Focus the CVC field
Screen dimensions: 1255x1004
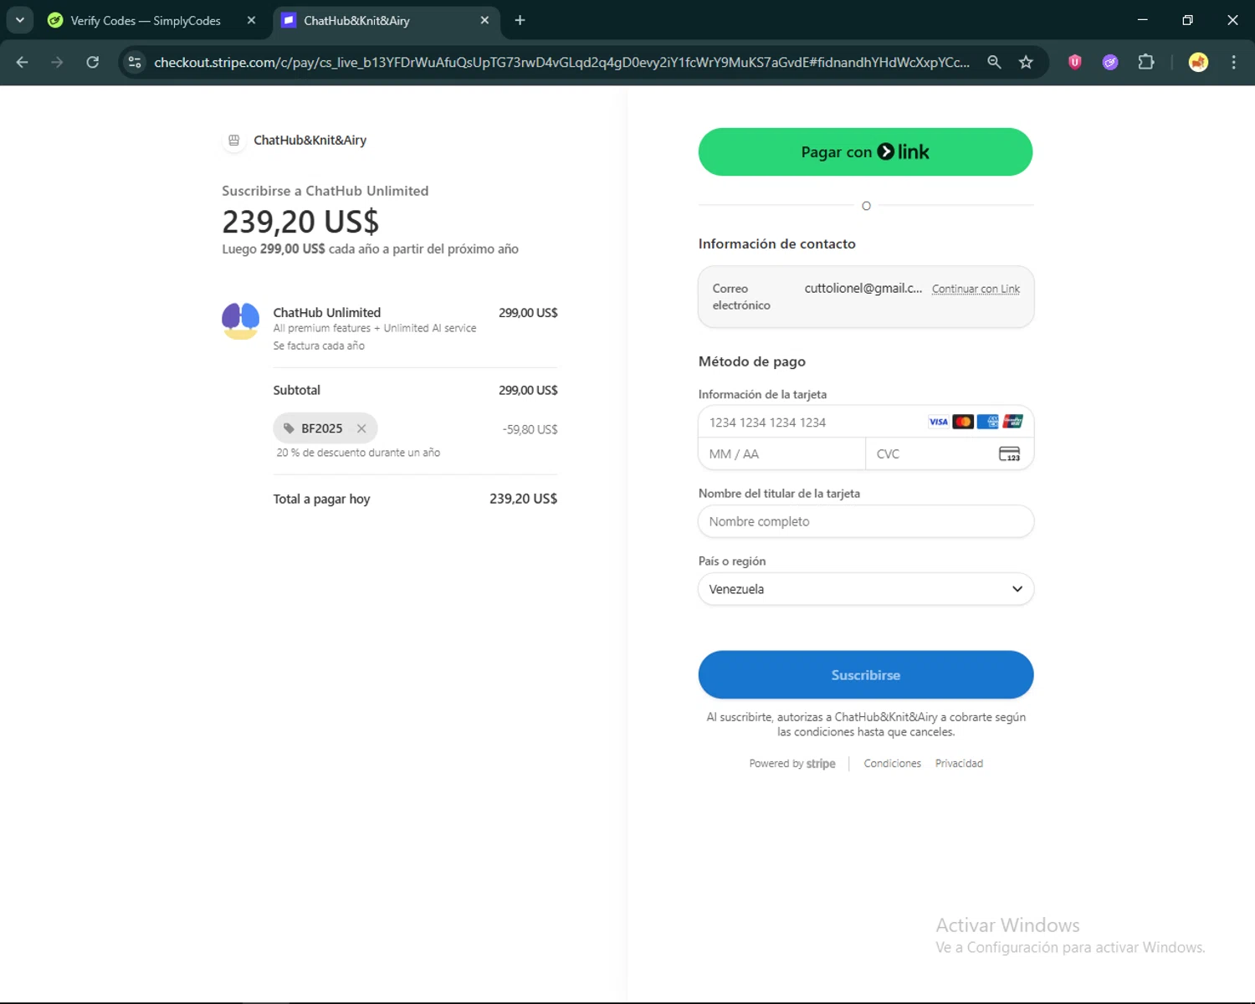950,454
